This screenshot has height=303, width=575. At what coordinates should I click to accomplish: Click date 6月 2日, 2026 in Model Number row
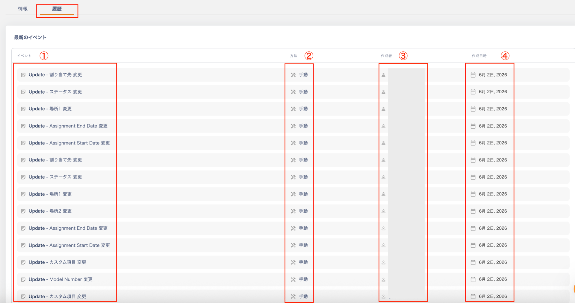pyautogui.click(x=493, y=279)
